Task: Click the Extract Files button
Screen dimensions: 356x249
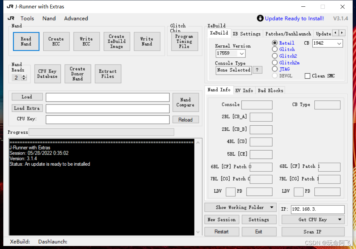Action: (108, 74)
